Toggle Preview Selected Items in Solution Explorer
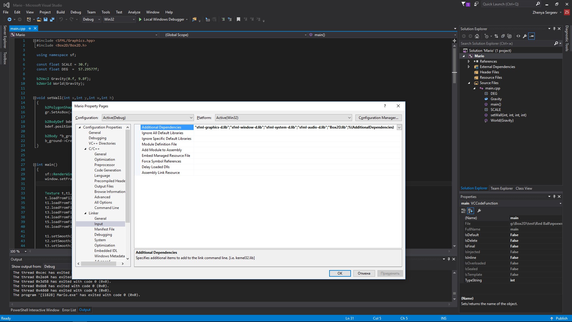Screen dimensions: 572x322 point(532,36)
